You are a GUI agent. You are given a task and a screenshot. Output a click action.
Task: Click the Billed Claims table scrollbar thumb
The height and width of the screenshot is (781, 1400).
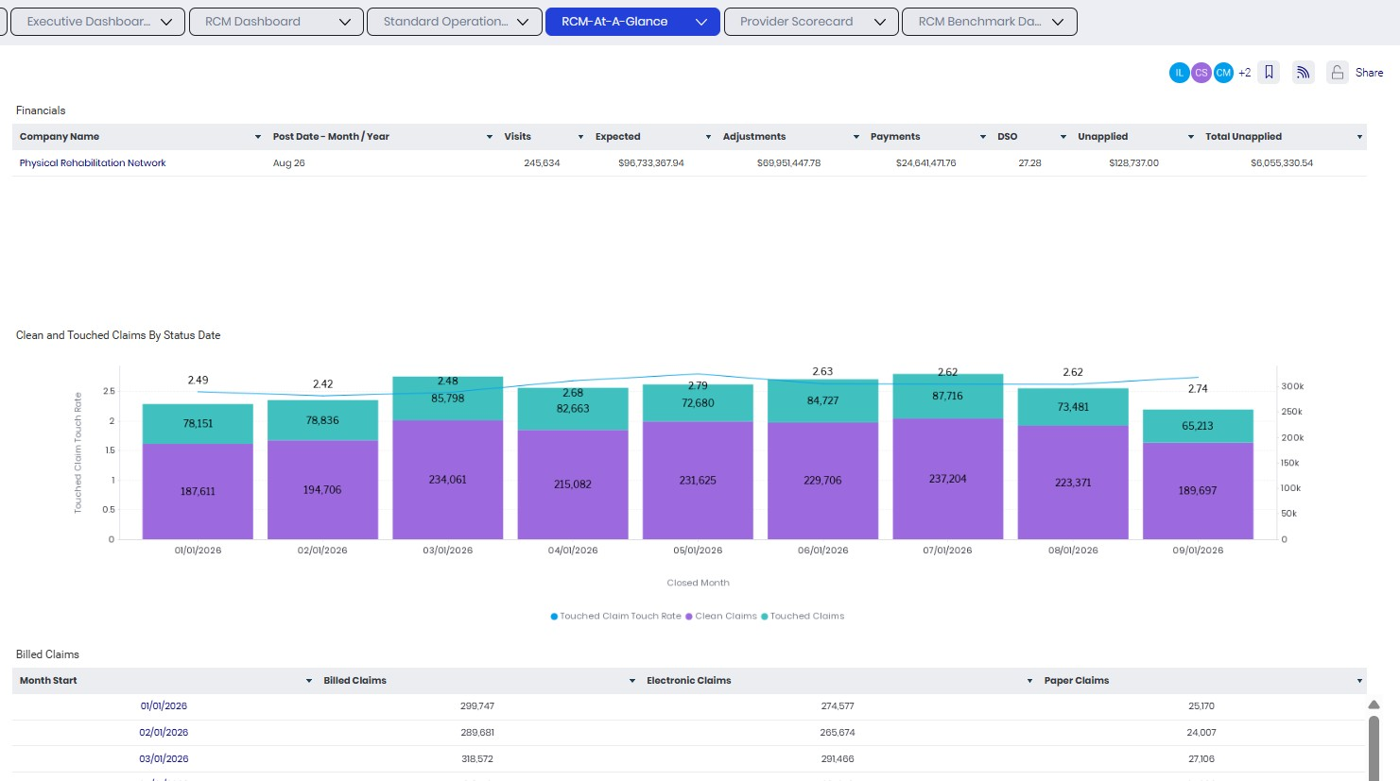pos(1374,748)
